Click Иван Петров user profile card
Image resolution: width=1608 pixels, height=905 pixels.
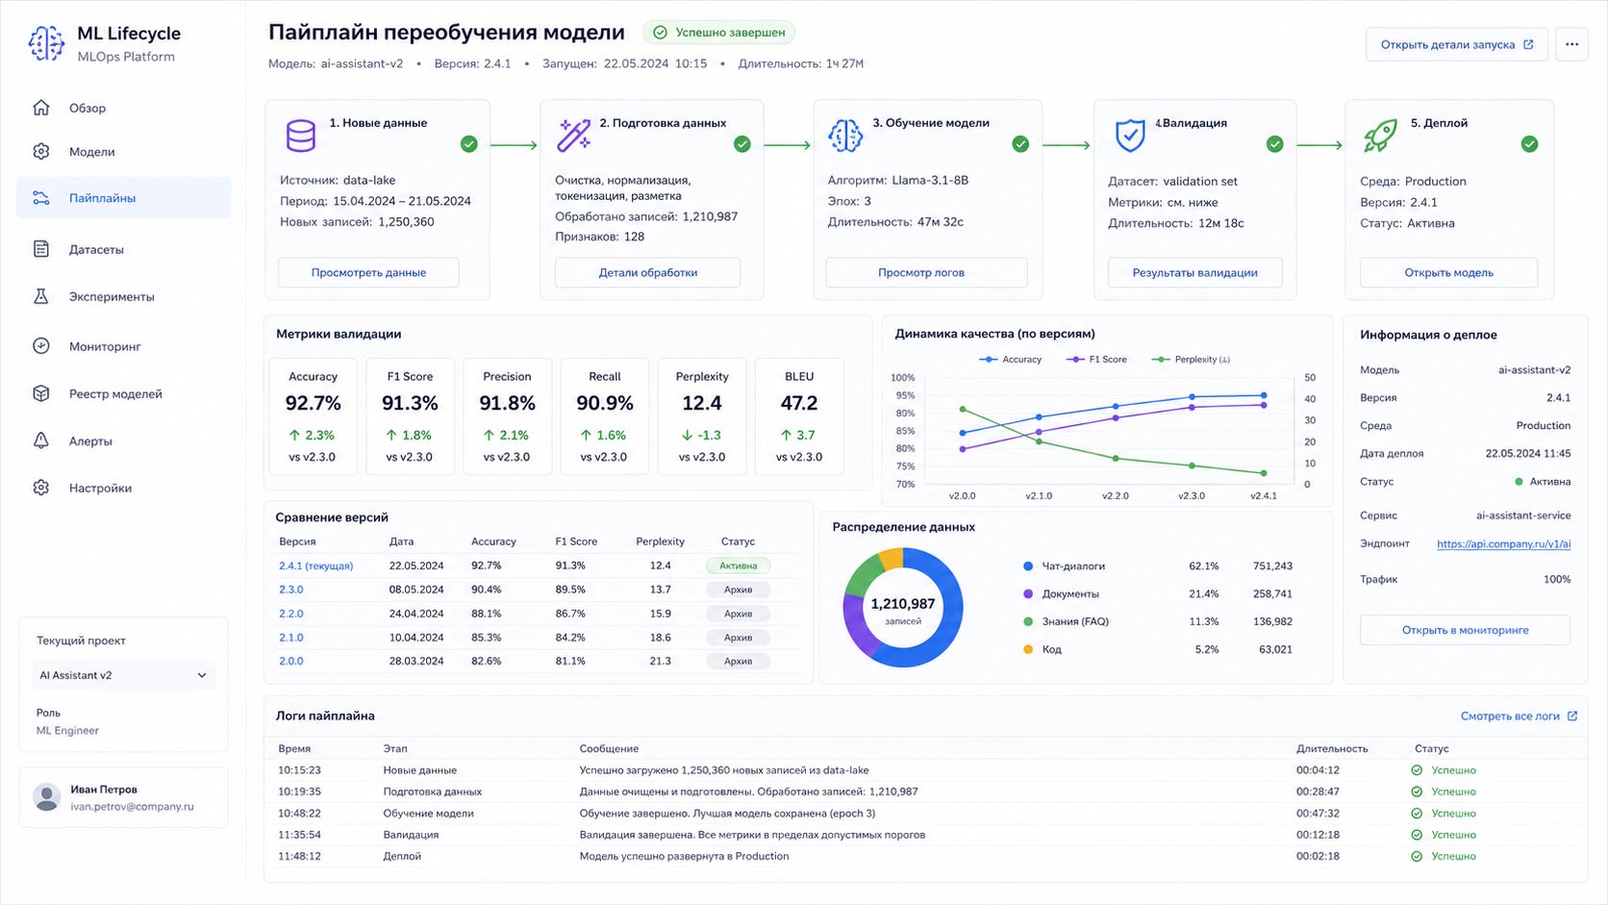(123, 797)
